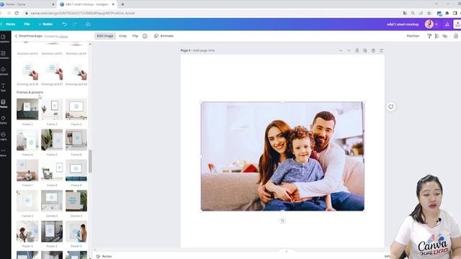Select the Frame 1 mockup thumbnail
Viewport: 461px width, 259px height.
coord(27,109)
